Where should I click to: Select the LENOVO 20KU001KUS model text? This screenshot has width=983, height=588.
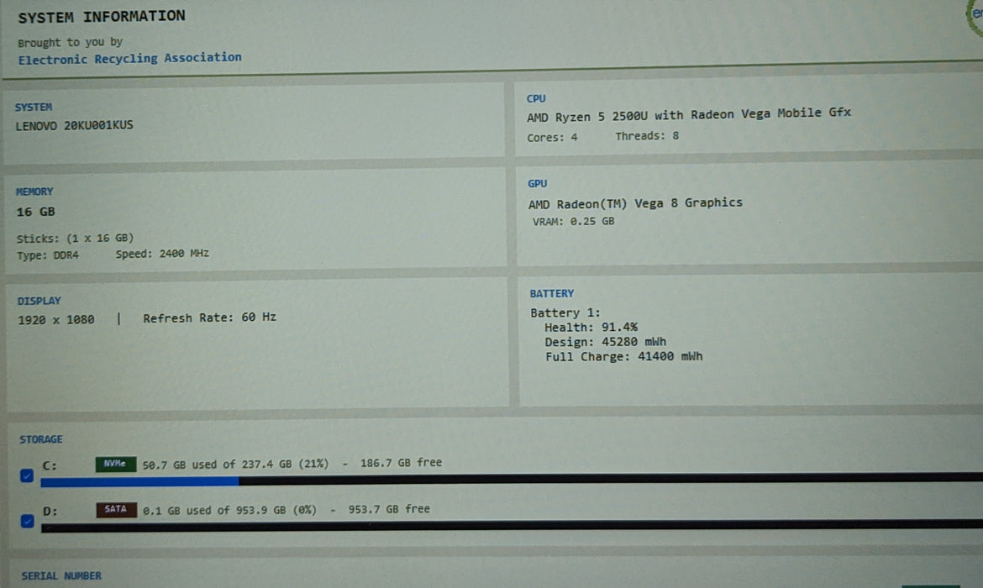click(x=75, y=125)
